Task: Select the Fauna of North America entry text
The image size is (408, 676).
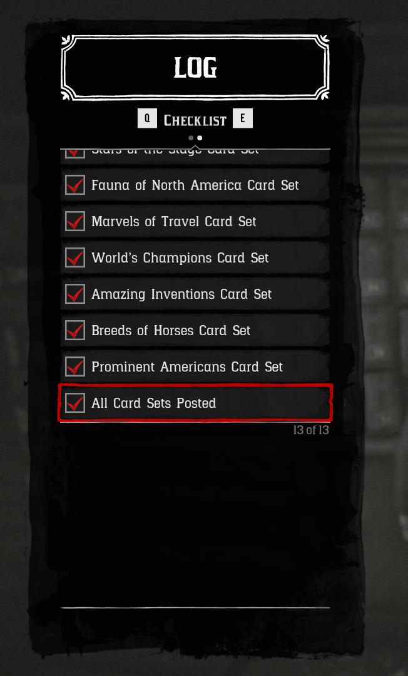Action: click(x=195, y=185)
